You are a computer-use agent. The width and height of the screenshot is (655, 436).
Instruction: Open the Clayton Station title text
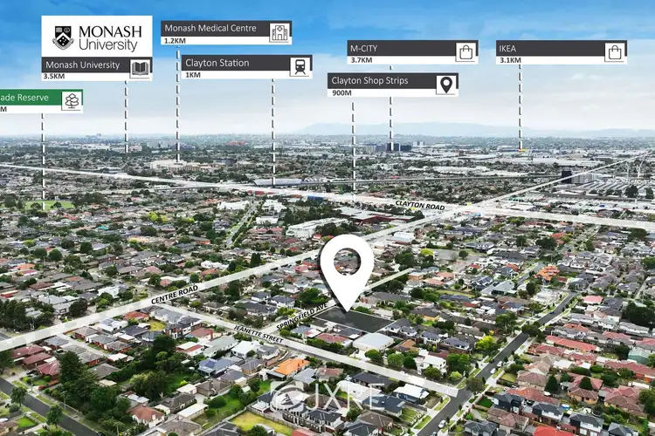pyautogui.click(x=217, y=63)
